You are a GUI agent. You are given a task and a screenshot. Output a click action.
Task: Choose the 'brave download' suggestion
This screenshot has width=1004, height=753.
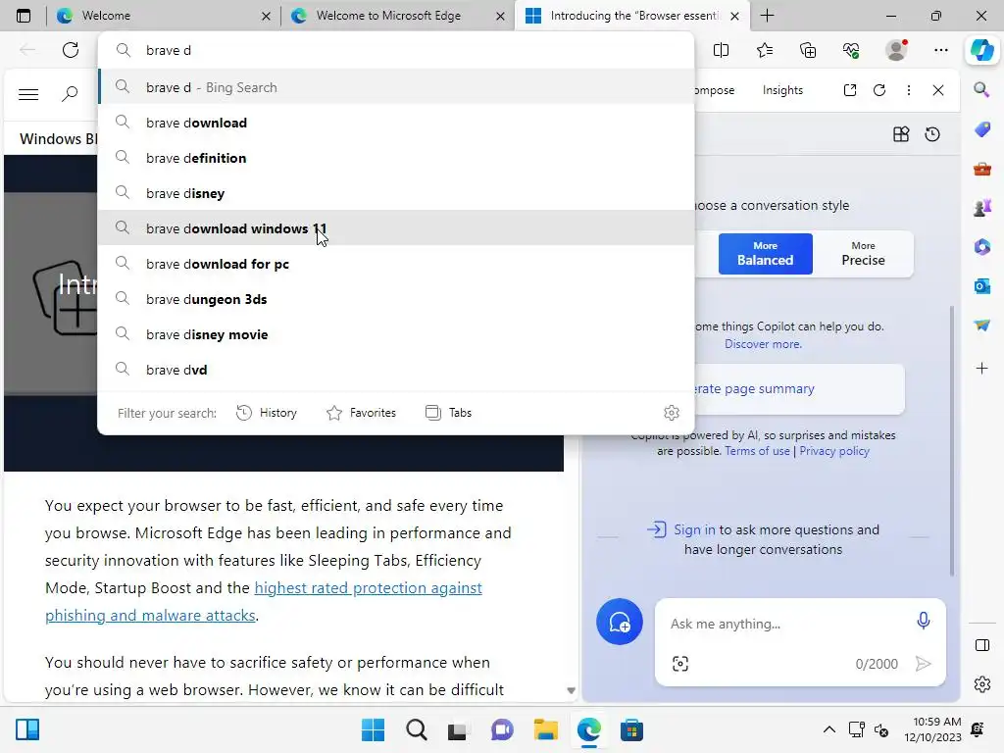pyautogui.click(x=396, y=123)
